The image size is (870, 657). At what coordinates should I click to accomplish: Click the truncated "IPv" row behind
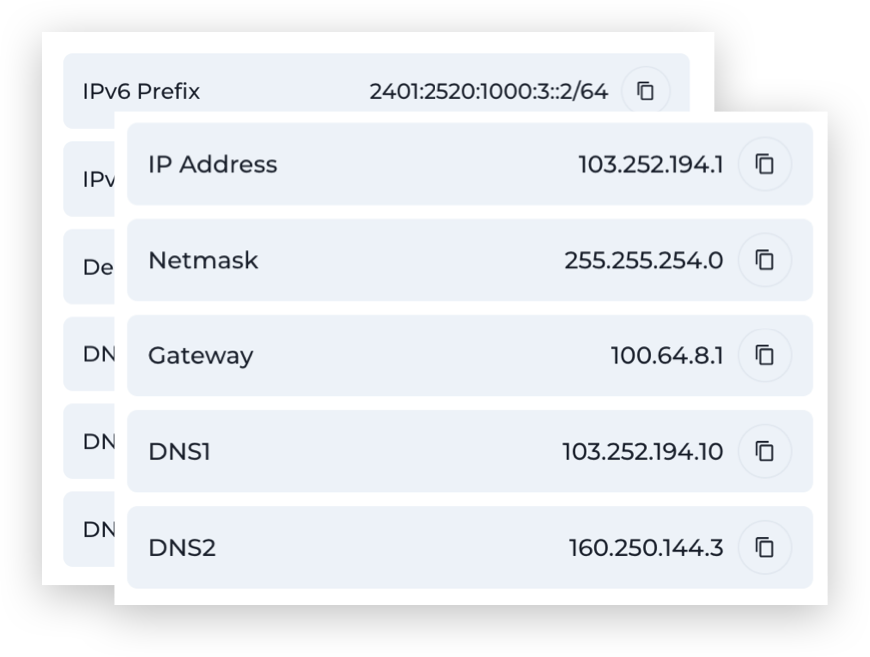click(x=97, y=180)
